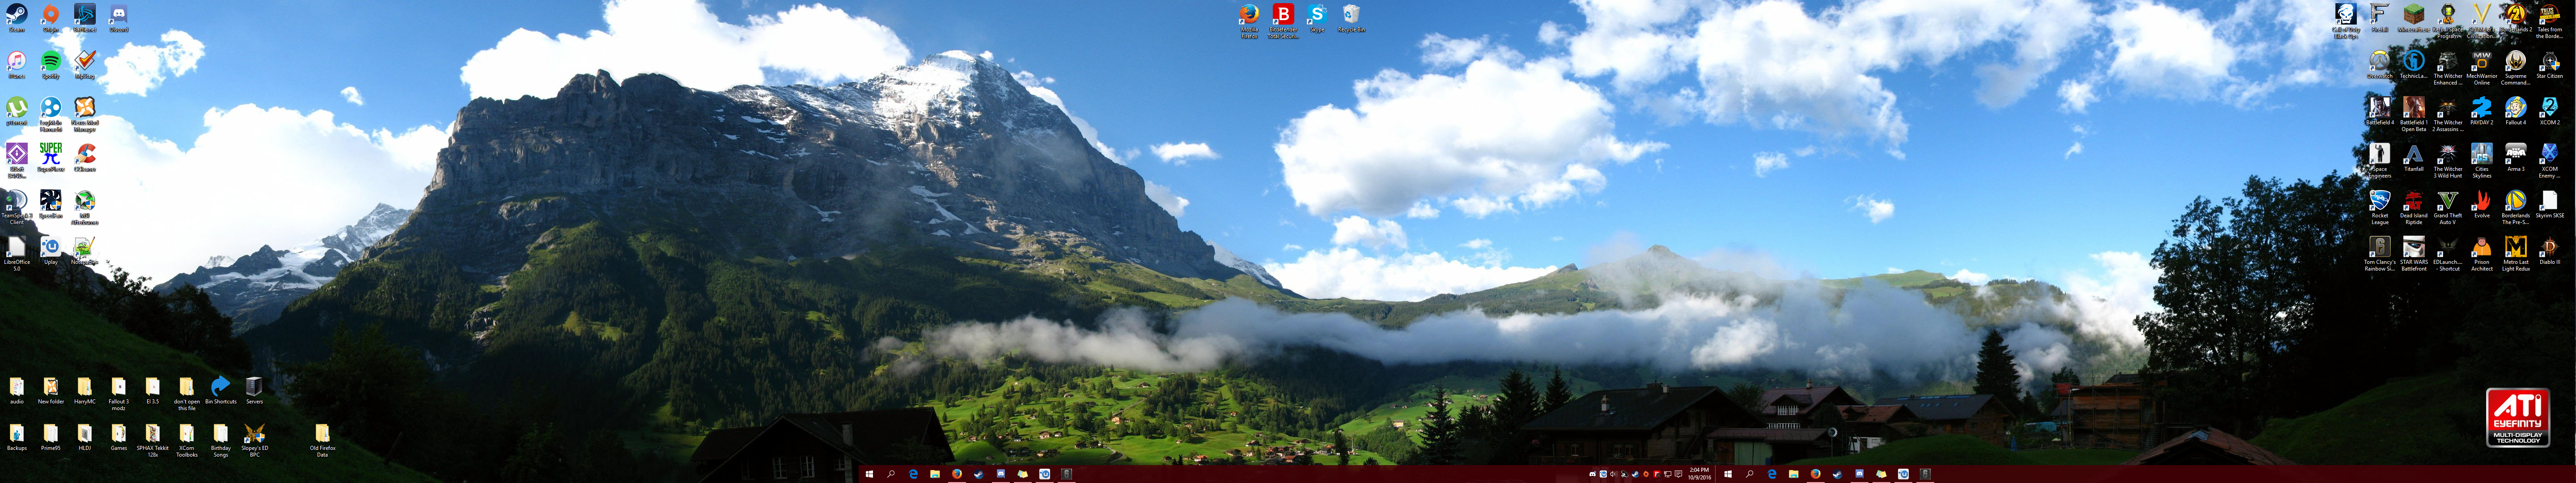2576x483 pixels.
Task: Open the Spotify desktop shortcut
Action: [51, 63]
